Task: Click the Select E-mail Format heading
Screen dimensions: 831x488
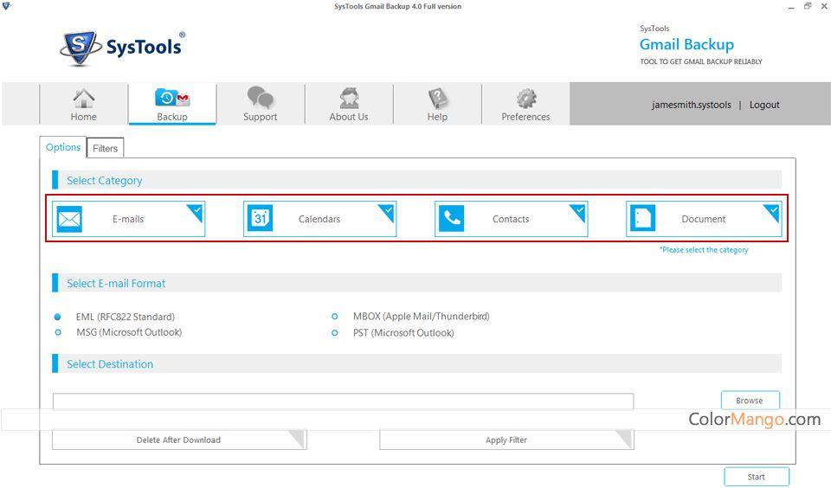Action: point(116,284)
